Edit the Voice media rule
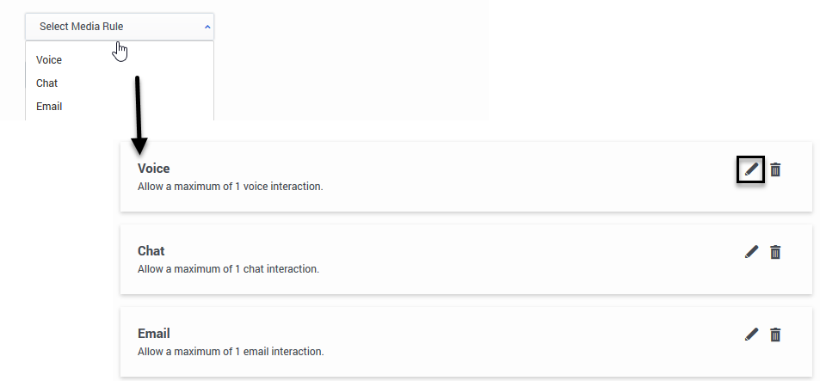The height and width of the screenshot is (381, 820). (751, 169)
